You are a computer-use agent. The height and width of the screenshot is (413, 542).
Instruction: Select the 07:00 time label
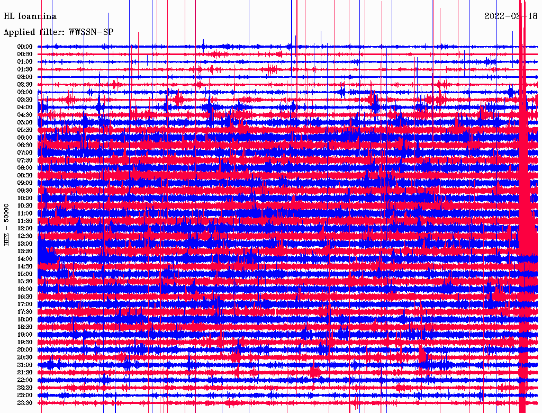tap(25, 152)
